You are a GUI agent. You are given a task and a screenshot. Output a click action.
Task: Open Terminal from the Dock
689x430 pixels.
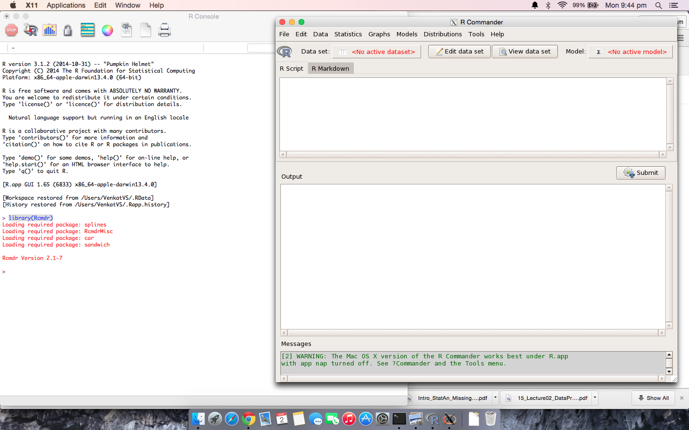[x=399, y=419]
